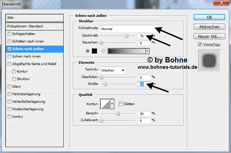
Task: Select Schein nach innen style entry
Action: coord(26,56)
